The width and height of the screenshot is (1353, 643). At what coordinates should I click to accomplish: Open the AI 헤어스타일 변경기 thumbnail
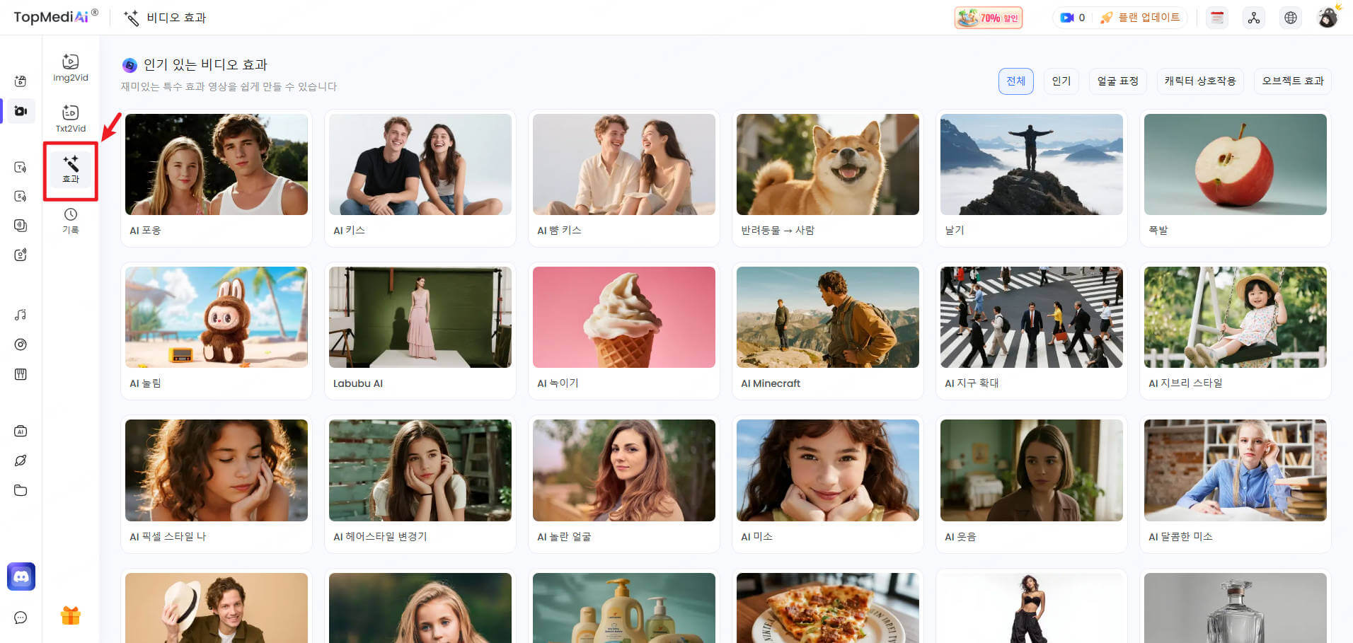click(420, 470)
